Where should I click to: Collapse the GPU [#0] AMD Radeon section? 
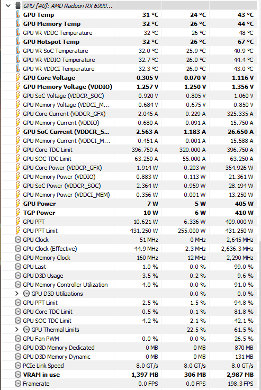coord(8,5)
